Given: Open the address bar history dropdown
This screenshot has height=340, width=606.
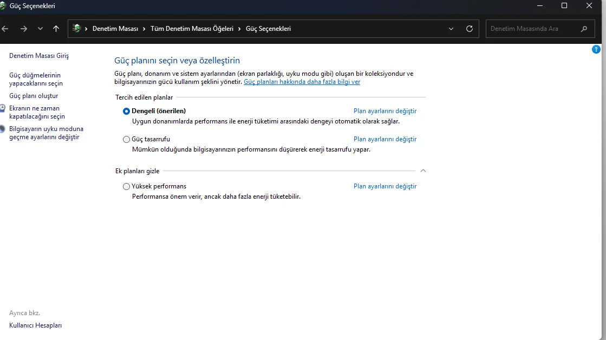Looking at the screenshot, I should pyautogui.click(x=451, y=29).
